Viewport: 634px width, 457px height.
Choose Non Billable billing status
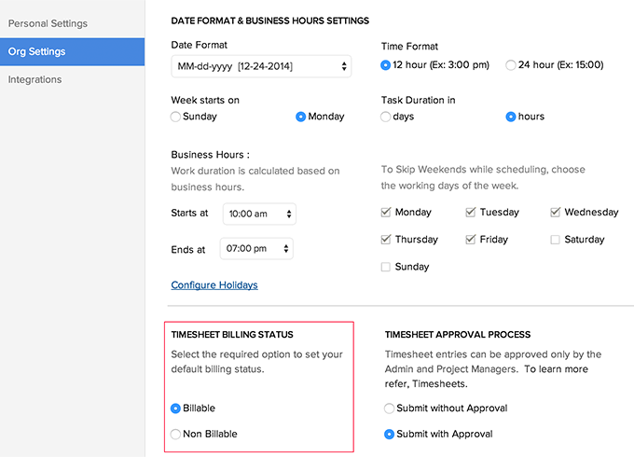point(175,434)
